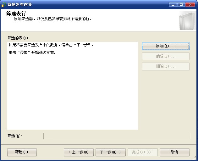Image resolution: width=198 pixels, height=161 pixels.
Task: Click the greyed-out 完成(F) button
Action: click(x=142, y=152)
